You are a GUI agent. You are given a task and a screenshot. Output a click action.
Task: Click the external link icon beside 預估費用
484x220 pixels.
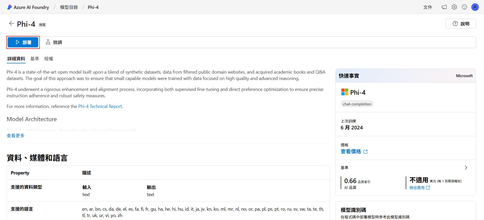pyautogui.click(x=428, y=188)
